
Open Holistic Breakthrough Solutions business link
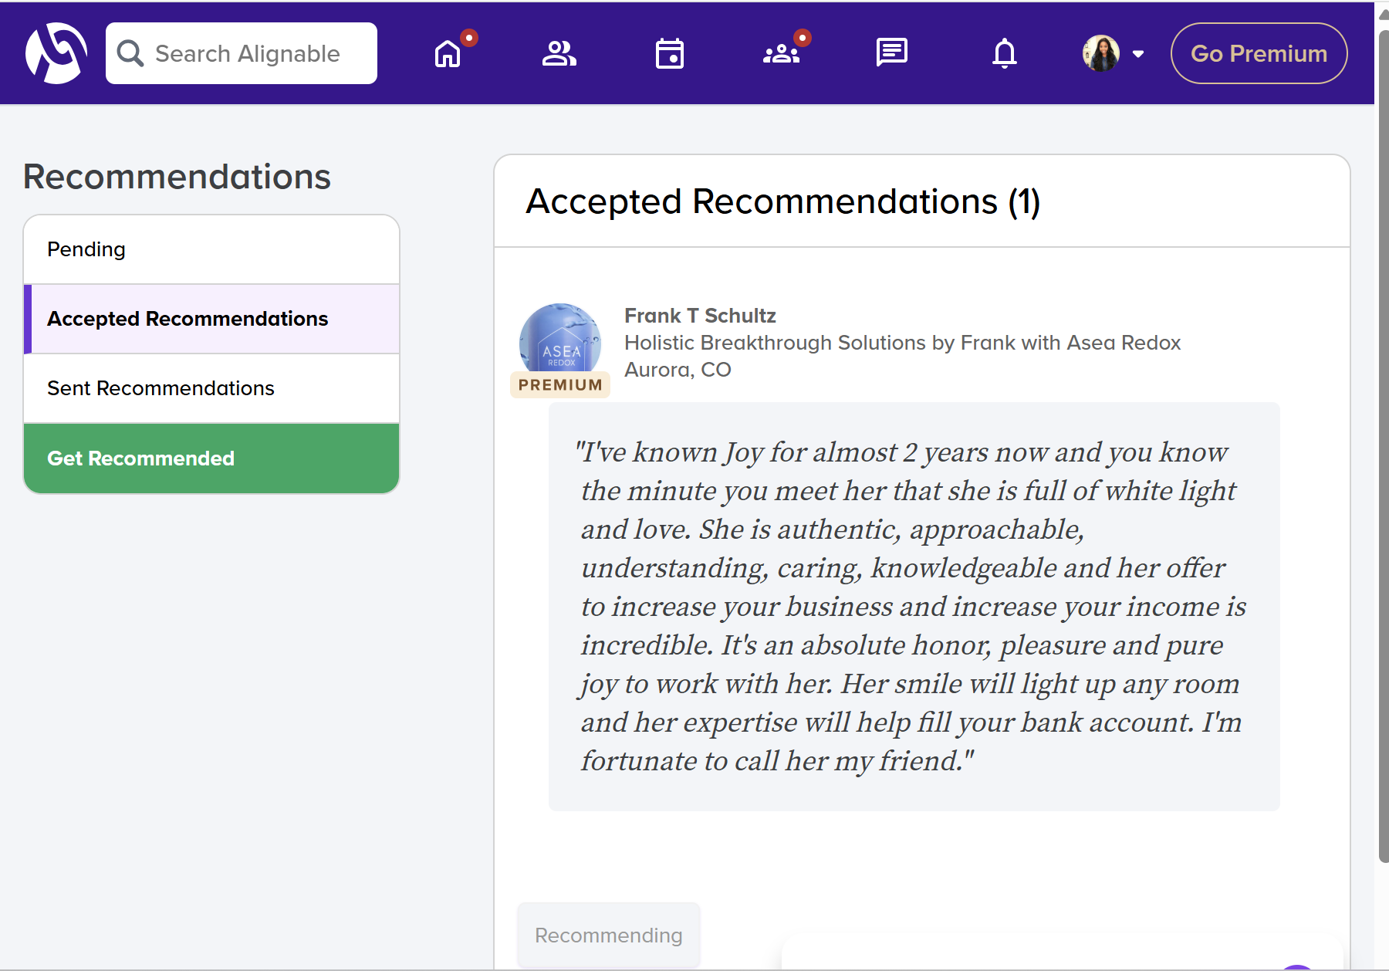point(902,343)
